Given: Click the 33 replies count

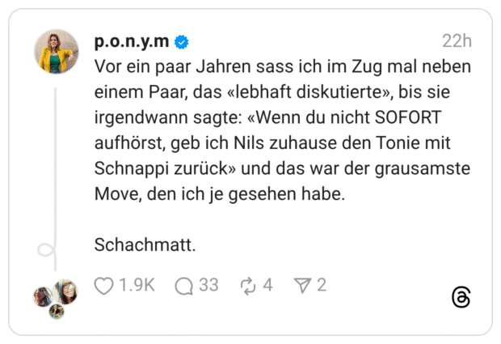Looking at the screenshot, I should click(x=208, y=285).
